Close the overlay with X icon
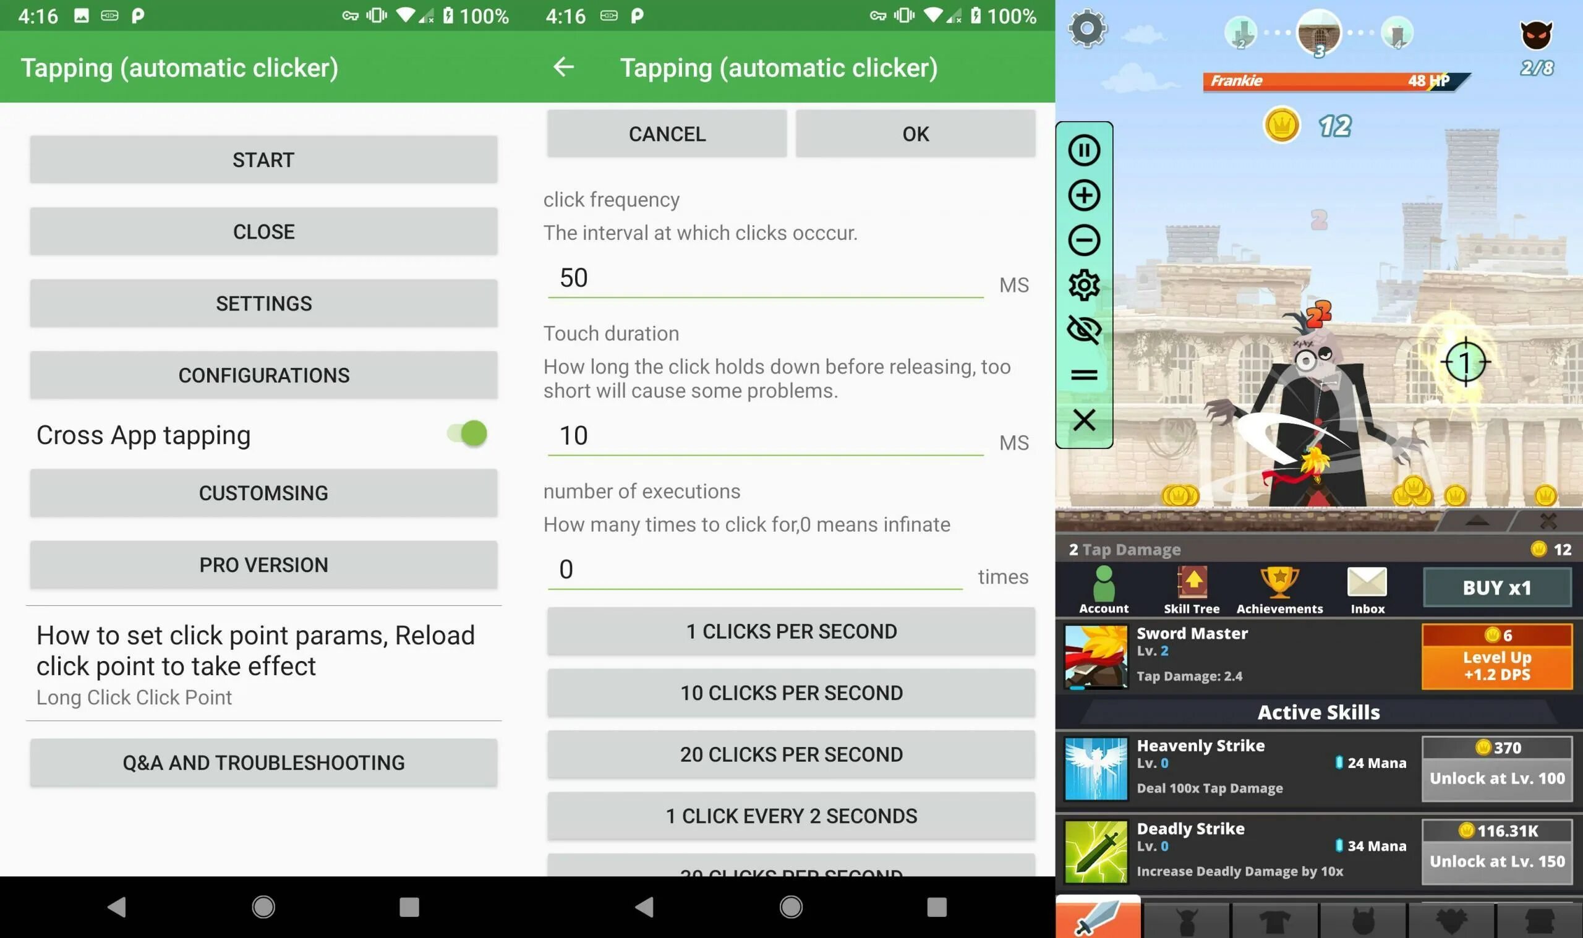The height and width of the screenshot is (938, 1583). pos(1084,420)
